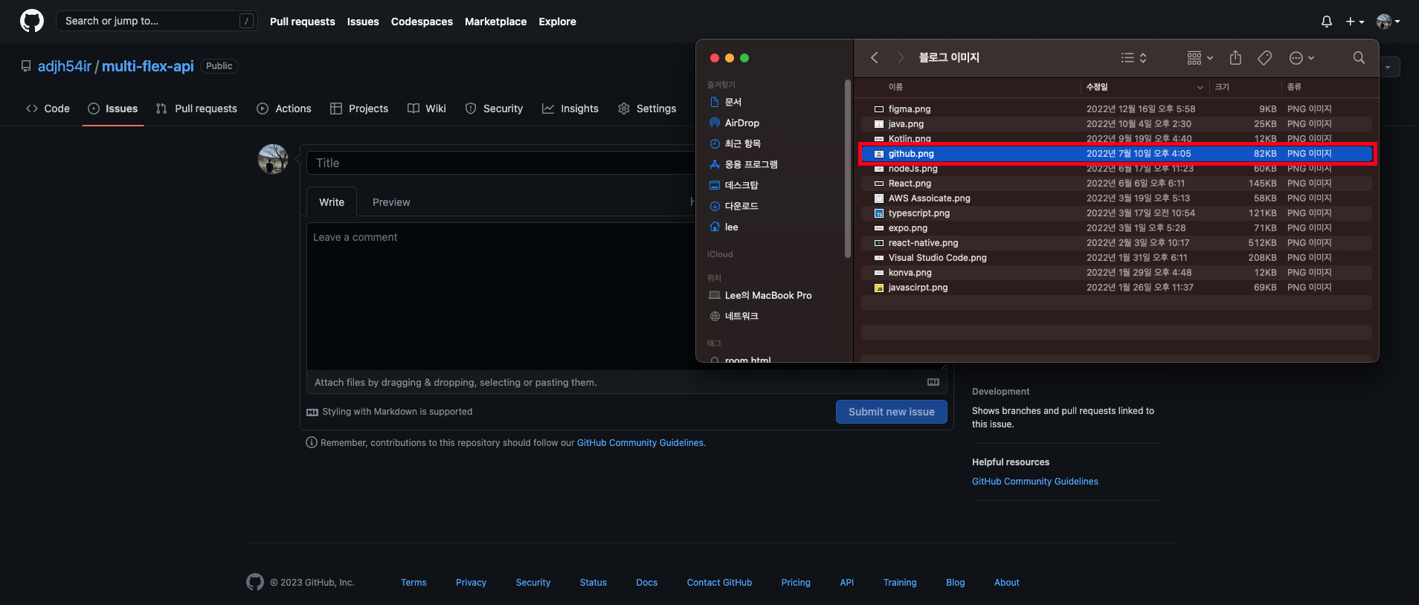This screenshot has height=605, width=1419.
Task: Open Finder more actions menu
Action: coord(1301,57)
